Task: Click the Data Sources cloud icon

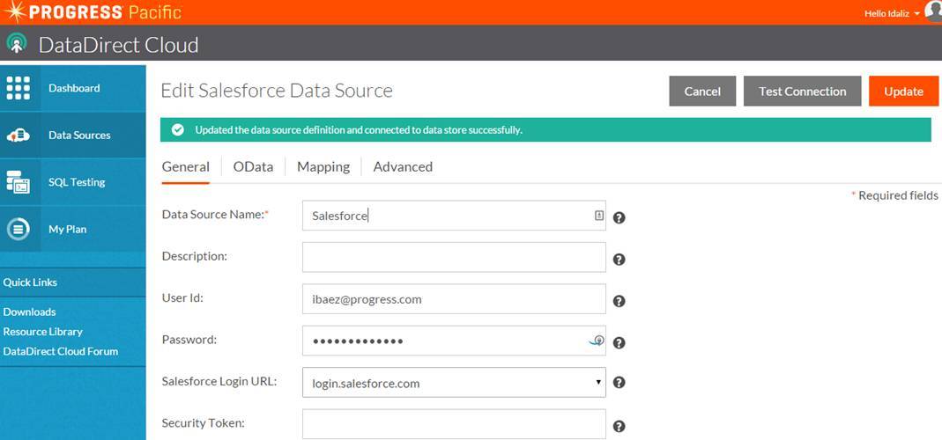Action: 19,136
